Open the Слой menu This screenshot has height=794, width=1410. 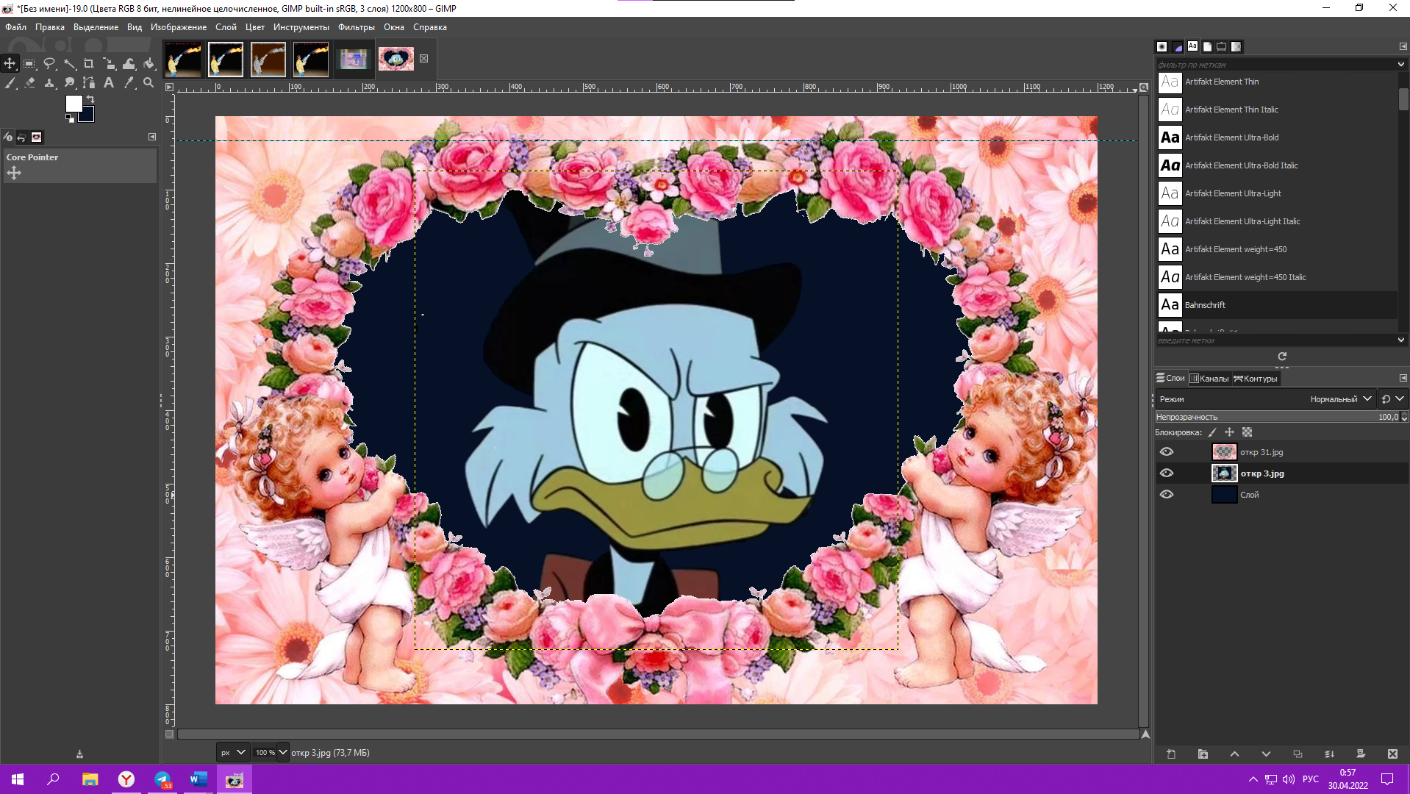click(226, 27)
